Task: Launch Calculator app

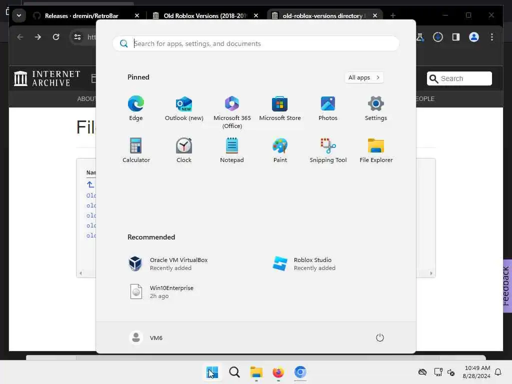Action: click(136, 150)
